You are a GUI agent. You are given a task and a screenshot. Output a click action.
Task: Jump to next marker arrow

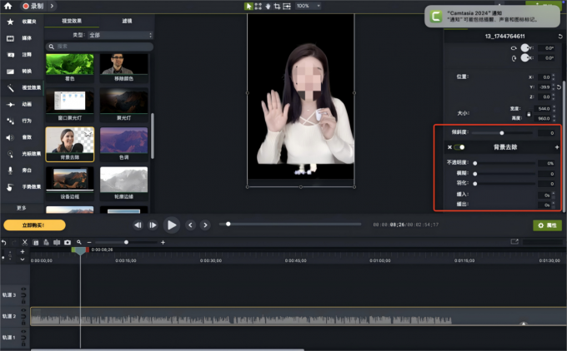click(205, 225)
